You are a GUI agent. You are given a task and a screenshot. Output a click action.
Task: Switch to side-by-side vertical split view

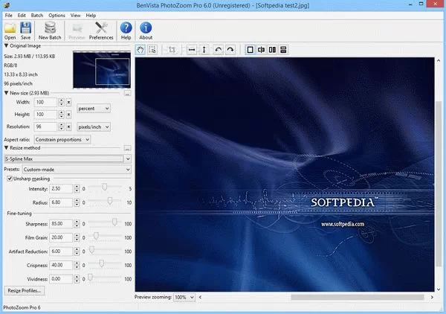click(272, 50)
